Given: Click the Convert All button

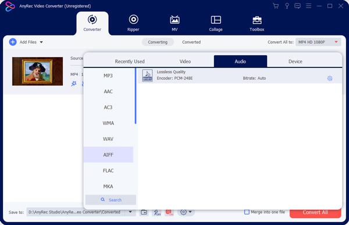Looking at the screenshot, I should coord(315,213).
